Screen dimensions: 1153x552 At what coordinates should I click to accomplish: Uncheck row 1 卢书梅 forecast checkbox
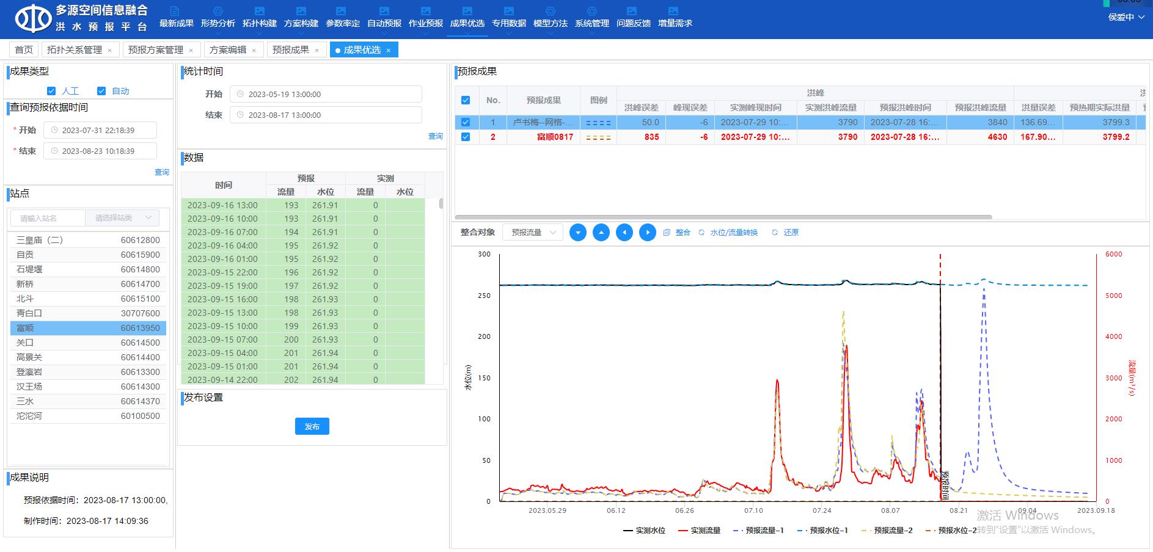[x=466, y=122]
